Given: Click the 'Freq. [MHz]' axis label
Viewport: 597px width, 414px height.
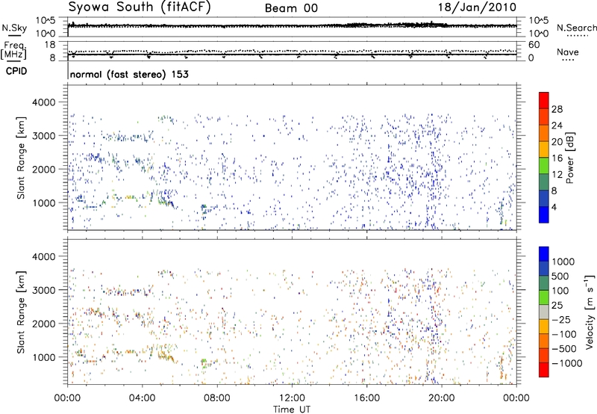Looking at the screenshot, I should 14,51.
